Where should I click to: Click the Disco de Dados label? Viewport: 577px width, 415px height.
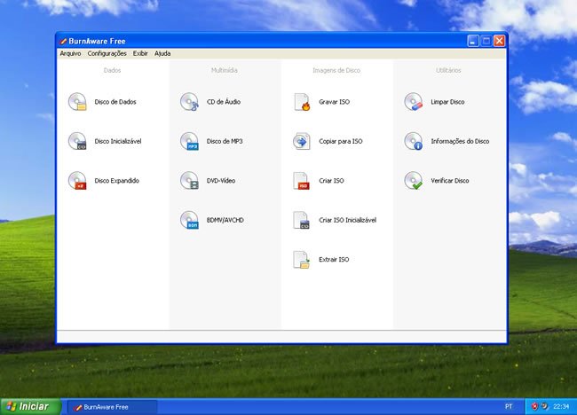(x=115, y=102)
